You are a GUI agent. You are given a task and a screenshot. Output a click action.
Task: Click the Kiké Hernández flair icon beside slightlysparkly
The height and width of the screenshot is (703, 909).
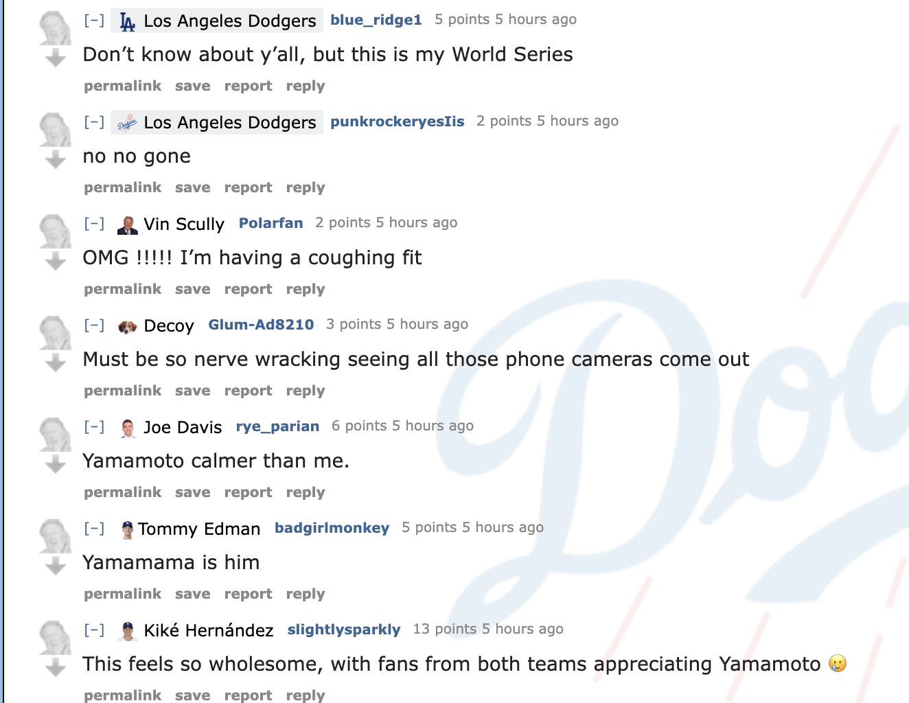click(128, 630)
